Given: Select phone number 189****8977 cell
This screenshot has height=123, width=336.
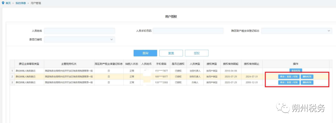Looking at the screenshot, I should (x=161, y=77).
